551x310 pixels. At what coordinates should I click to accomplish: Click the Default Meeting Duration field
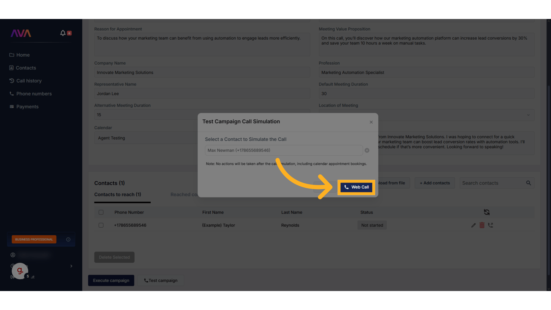coord(426,94)
